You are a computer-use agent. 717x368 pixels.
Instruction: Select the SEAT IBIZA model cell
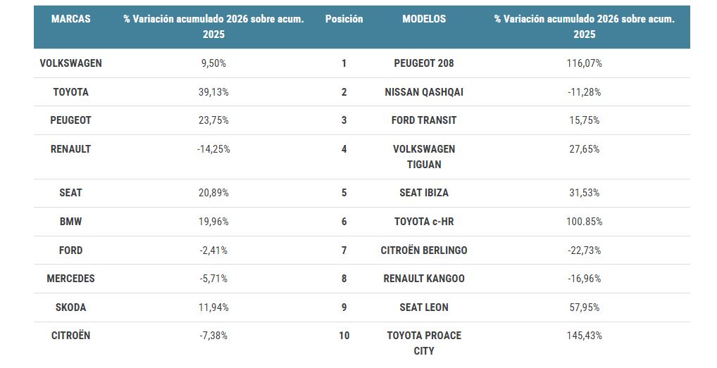(x=424, y=193)
